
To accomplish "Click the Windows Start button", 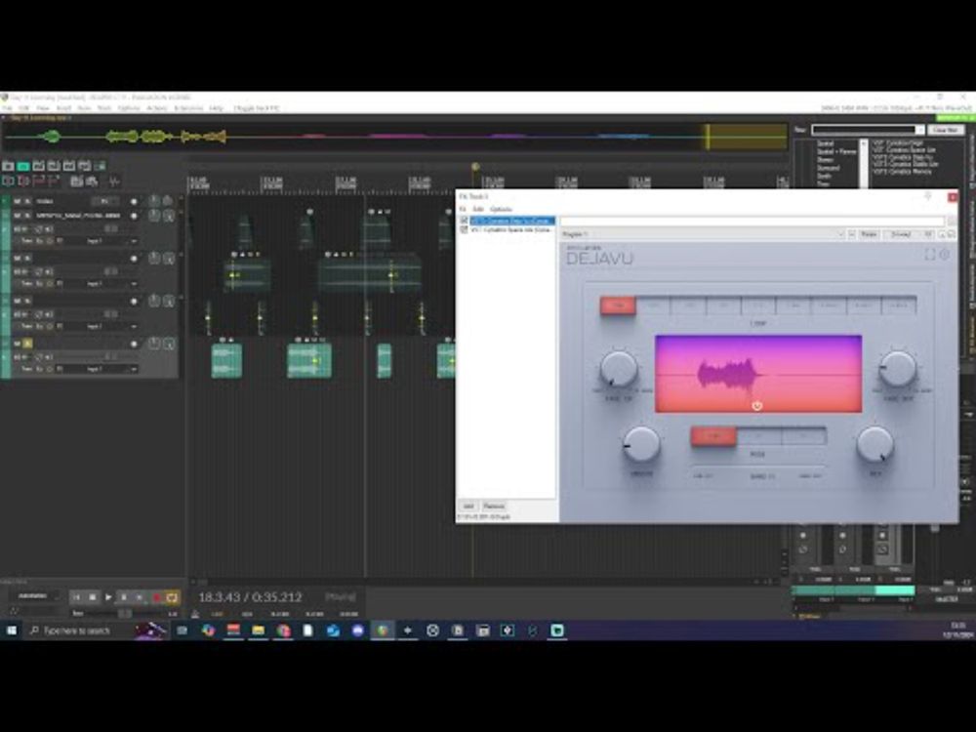I will click(11, 630).
